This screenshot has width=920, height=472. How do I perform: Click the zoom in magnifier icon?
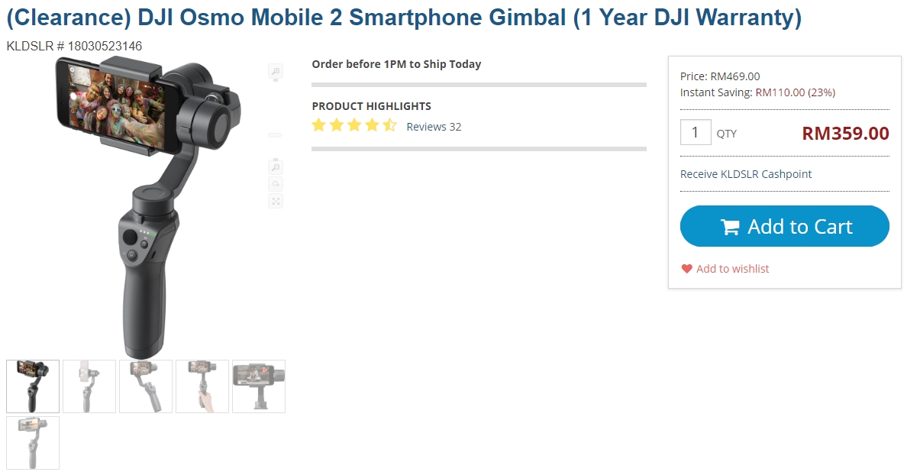pos(276,72)
